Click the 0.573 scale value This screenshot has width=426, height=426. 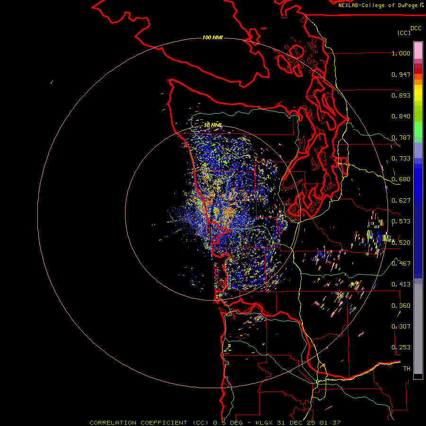[x=401, y=222]
